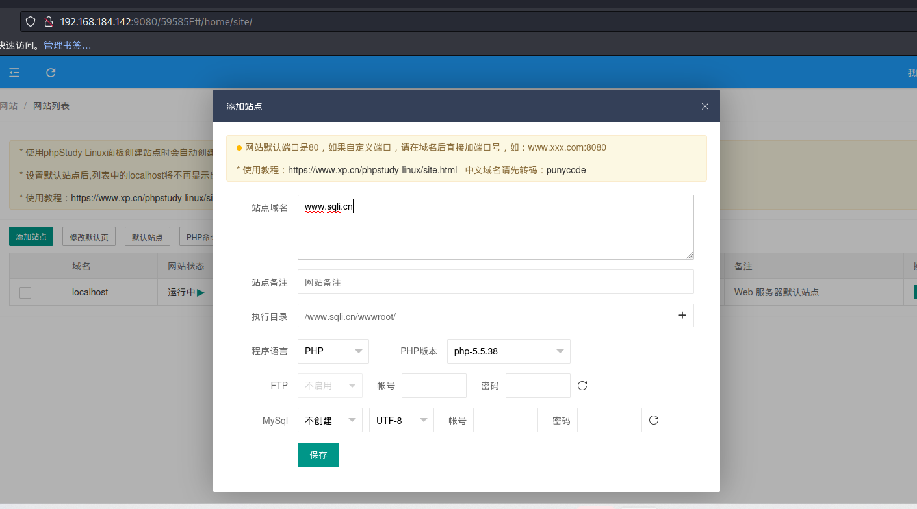The image size is (917, 509).
Task: Click the 站点备注 input field
Action: (496, 282)
